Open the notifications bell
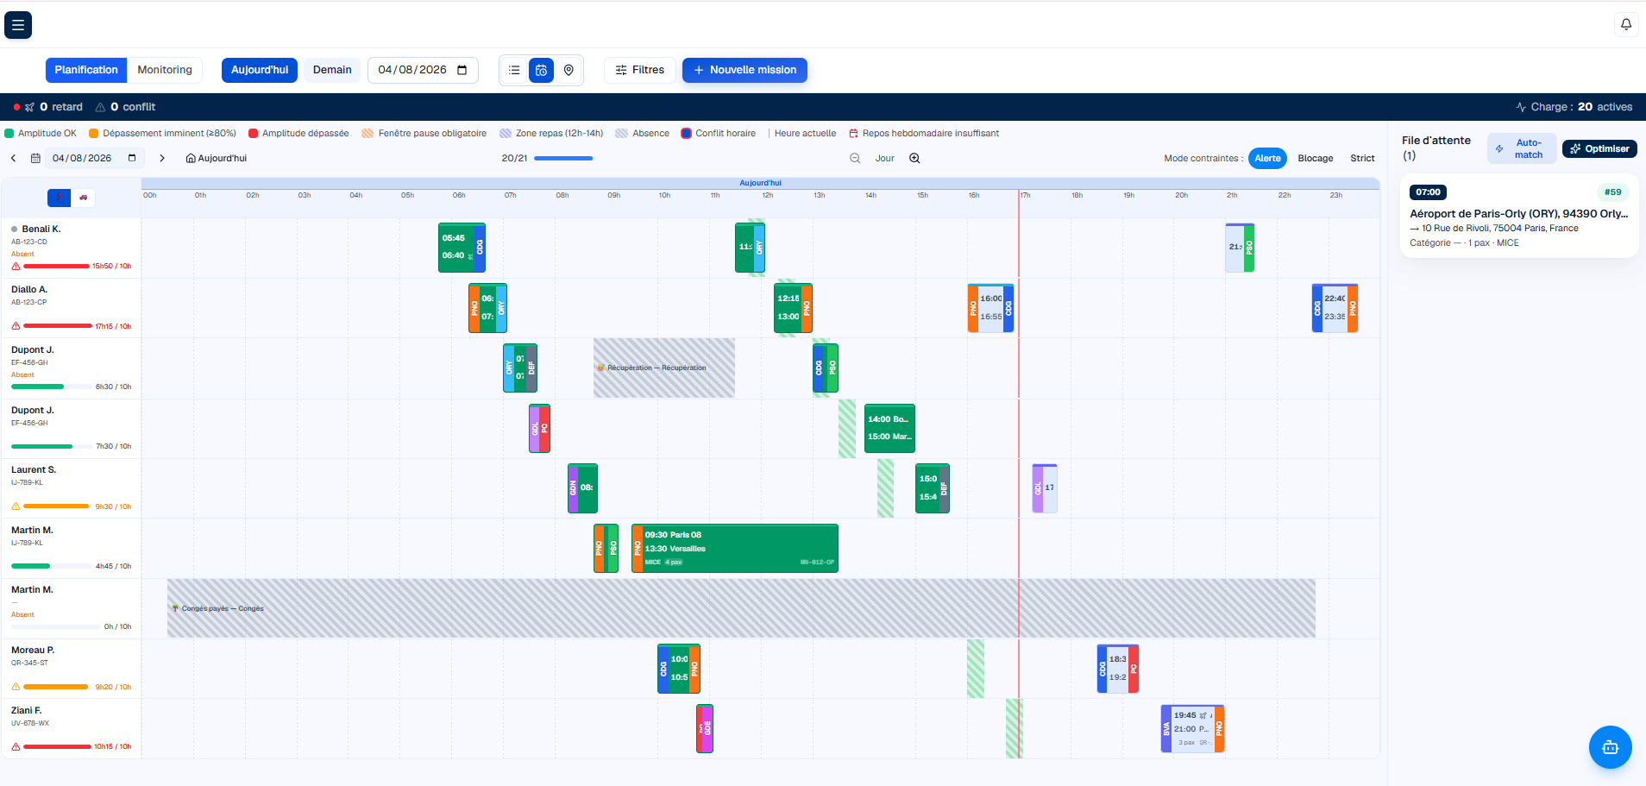Image resolution: width=1646 pixels, height=786 pixels. pos(1625,24)
